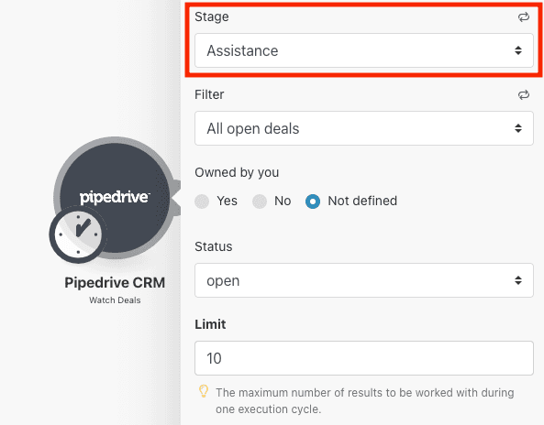Click the Limit input field with 10
Screen dimensions: 544x425
pyautogui.click(x=364, y=358)
